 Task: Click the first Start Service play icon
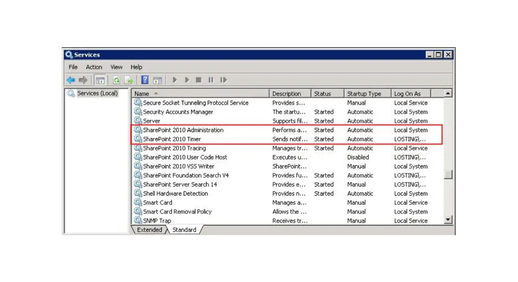click(175, 80)
